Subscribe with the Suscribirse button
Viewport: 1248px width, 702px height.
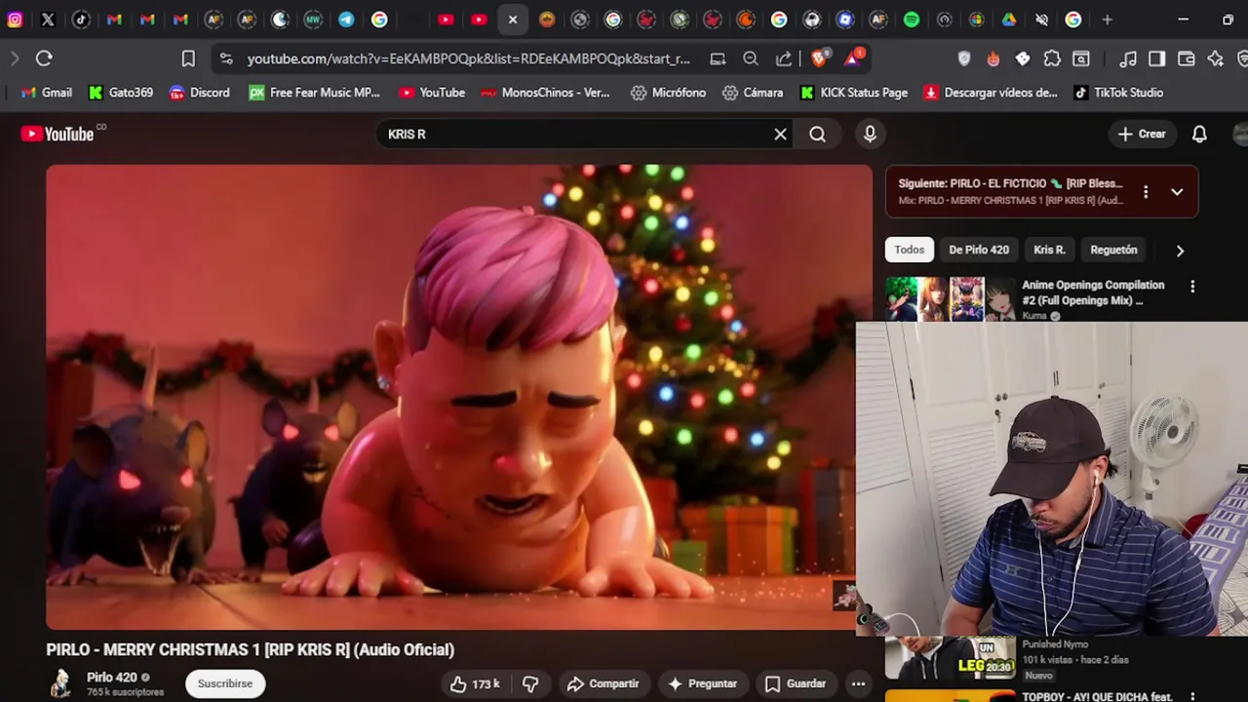[225, 683]
